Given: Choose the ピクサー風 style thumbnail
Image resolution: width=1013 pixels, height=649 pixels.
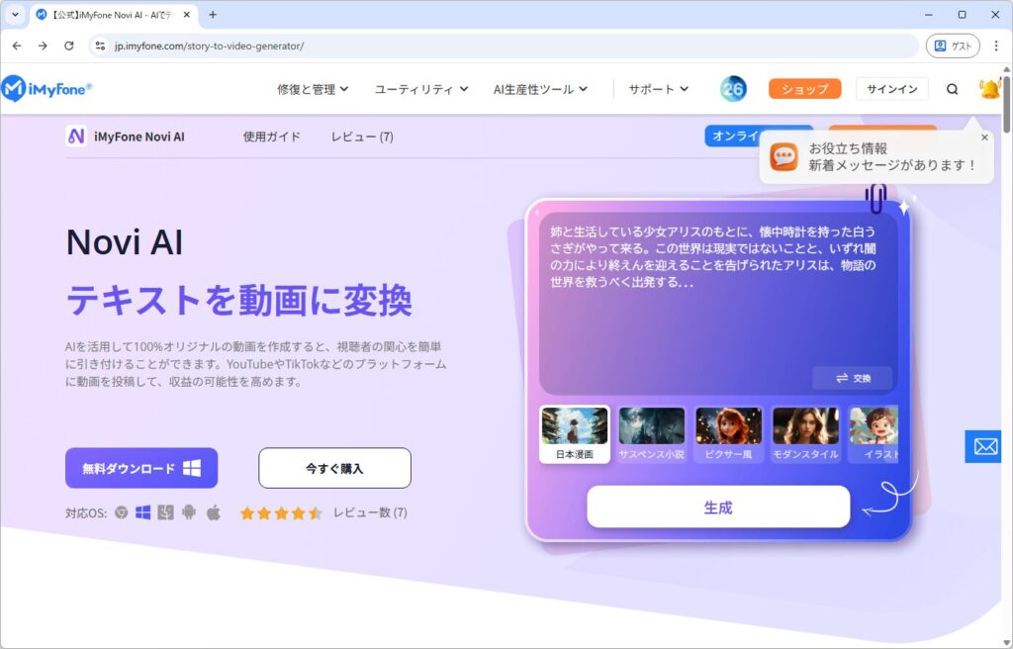Looking at the screenshot, I should 729,433.
